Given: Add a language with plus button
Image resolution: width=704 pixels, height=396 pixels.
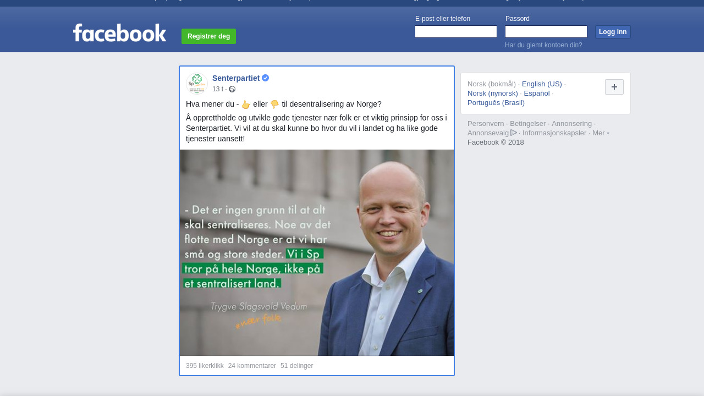Looking at the screenshot, I should 614,87.
